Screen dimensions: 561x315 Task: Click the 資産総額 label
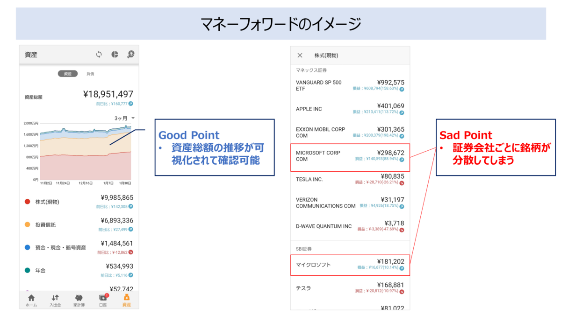click(x=34, y=98)
